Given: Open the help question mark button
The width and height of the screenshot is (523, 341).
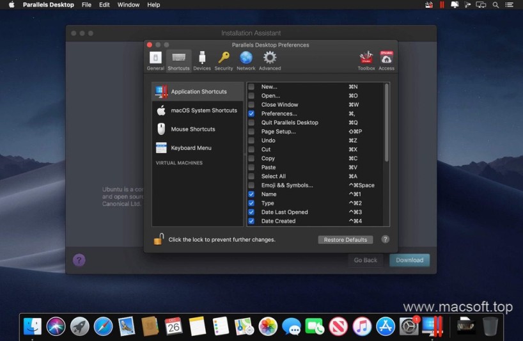Looking at the screenshot, I should pyautogui.click(x=386, y=239).
